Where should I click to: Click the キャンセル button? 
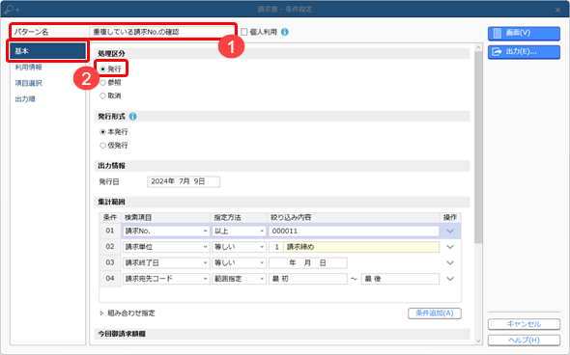click(x=524, y=324)
